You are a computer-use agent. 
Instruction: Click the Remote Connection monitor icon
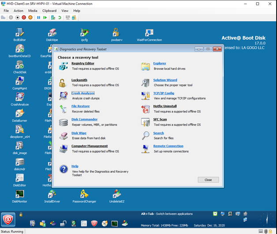pyautogui.click(x=146, y=149)
